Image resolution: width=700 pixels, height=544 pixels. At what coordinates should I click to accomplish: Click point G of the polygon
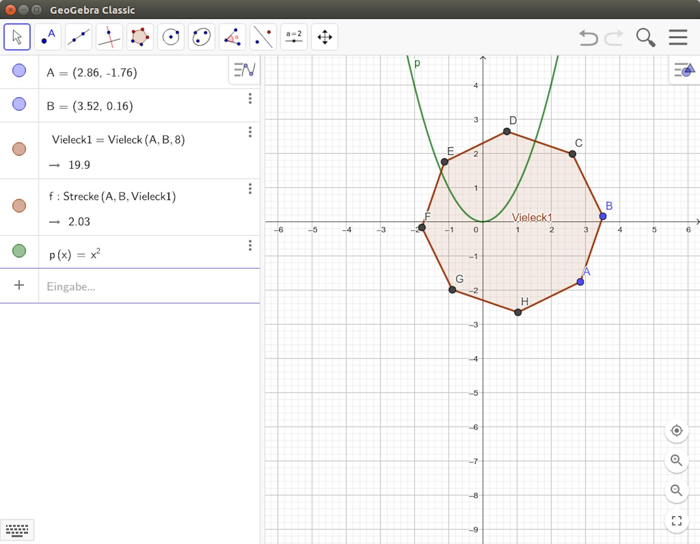(452, 290)
